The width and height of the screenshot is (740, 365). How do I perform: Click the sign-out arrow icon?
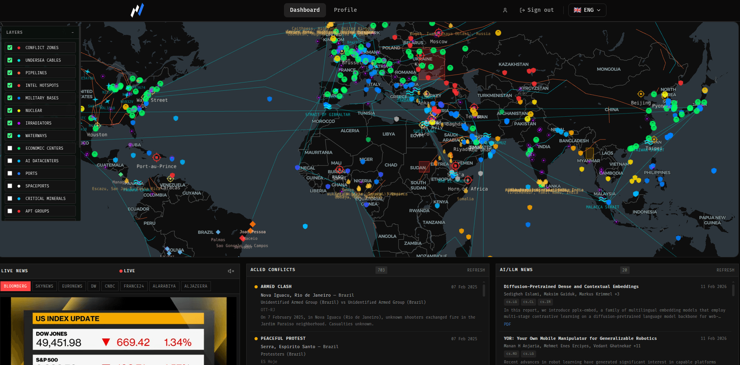tap(522, 10)
